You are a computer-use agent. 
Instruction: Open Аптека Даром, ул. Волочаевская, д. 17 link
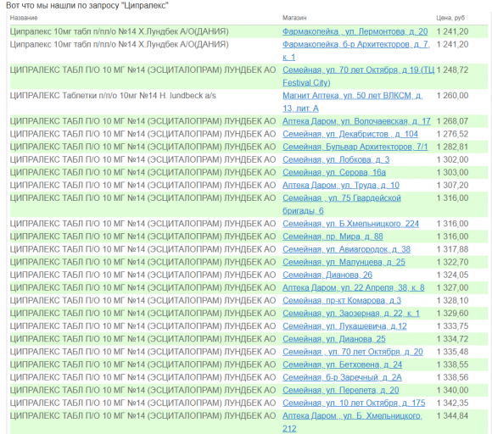(356, 121)
